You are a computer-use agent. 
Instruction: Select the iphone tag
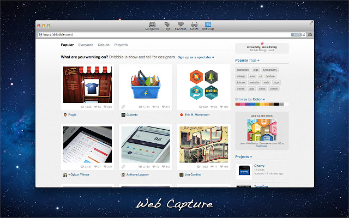click(x=241, y=82)
